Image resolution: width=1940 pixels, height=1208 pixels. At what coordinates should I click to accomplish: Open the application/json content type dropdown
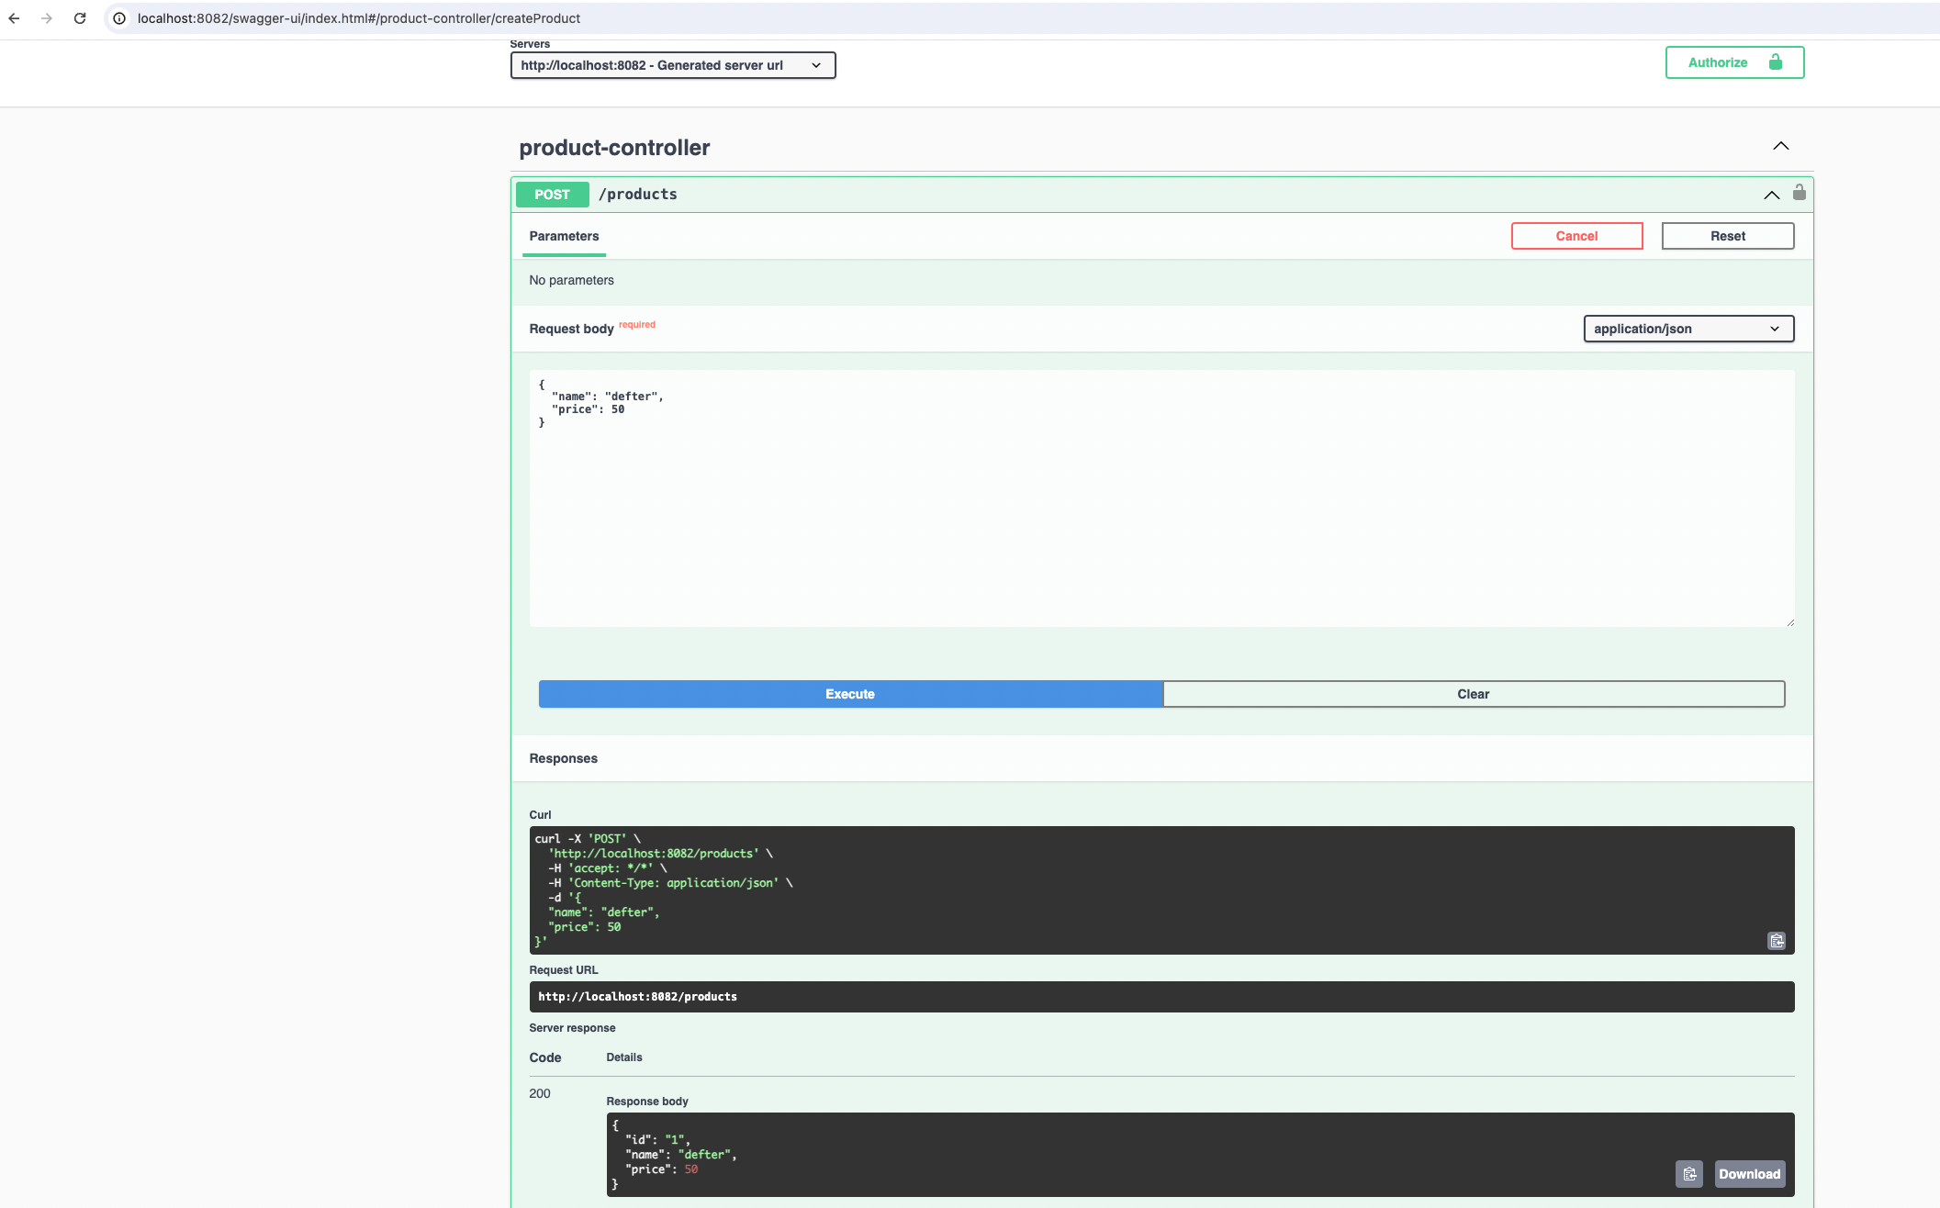1688,329
